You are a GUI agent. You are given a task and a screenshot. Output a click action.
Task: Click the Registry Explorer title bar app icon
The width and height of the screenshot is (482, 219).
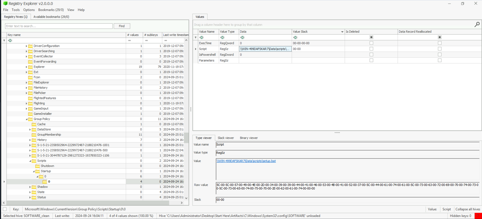5,4
